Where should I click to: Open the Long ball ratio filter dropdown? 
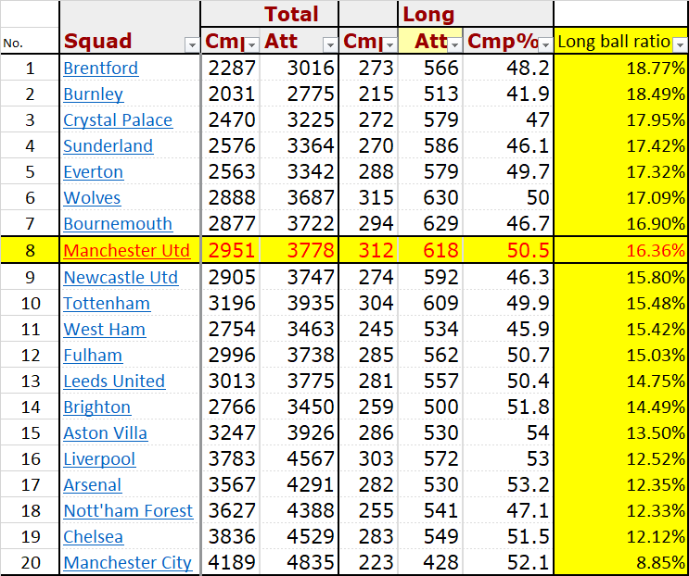[x=680, y=44]
